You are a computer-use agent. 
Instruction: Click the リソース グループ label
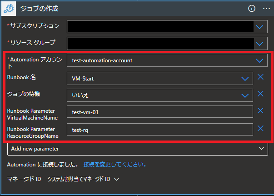click(x=33, y=42)
